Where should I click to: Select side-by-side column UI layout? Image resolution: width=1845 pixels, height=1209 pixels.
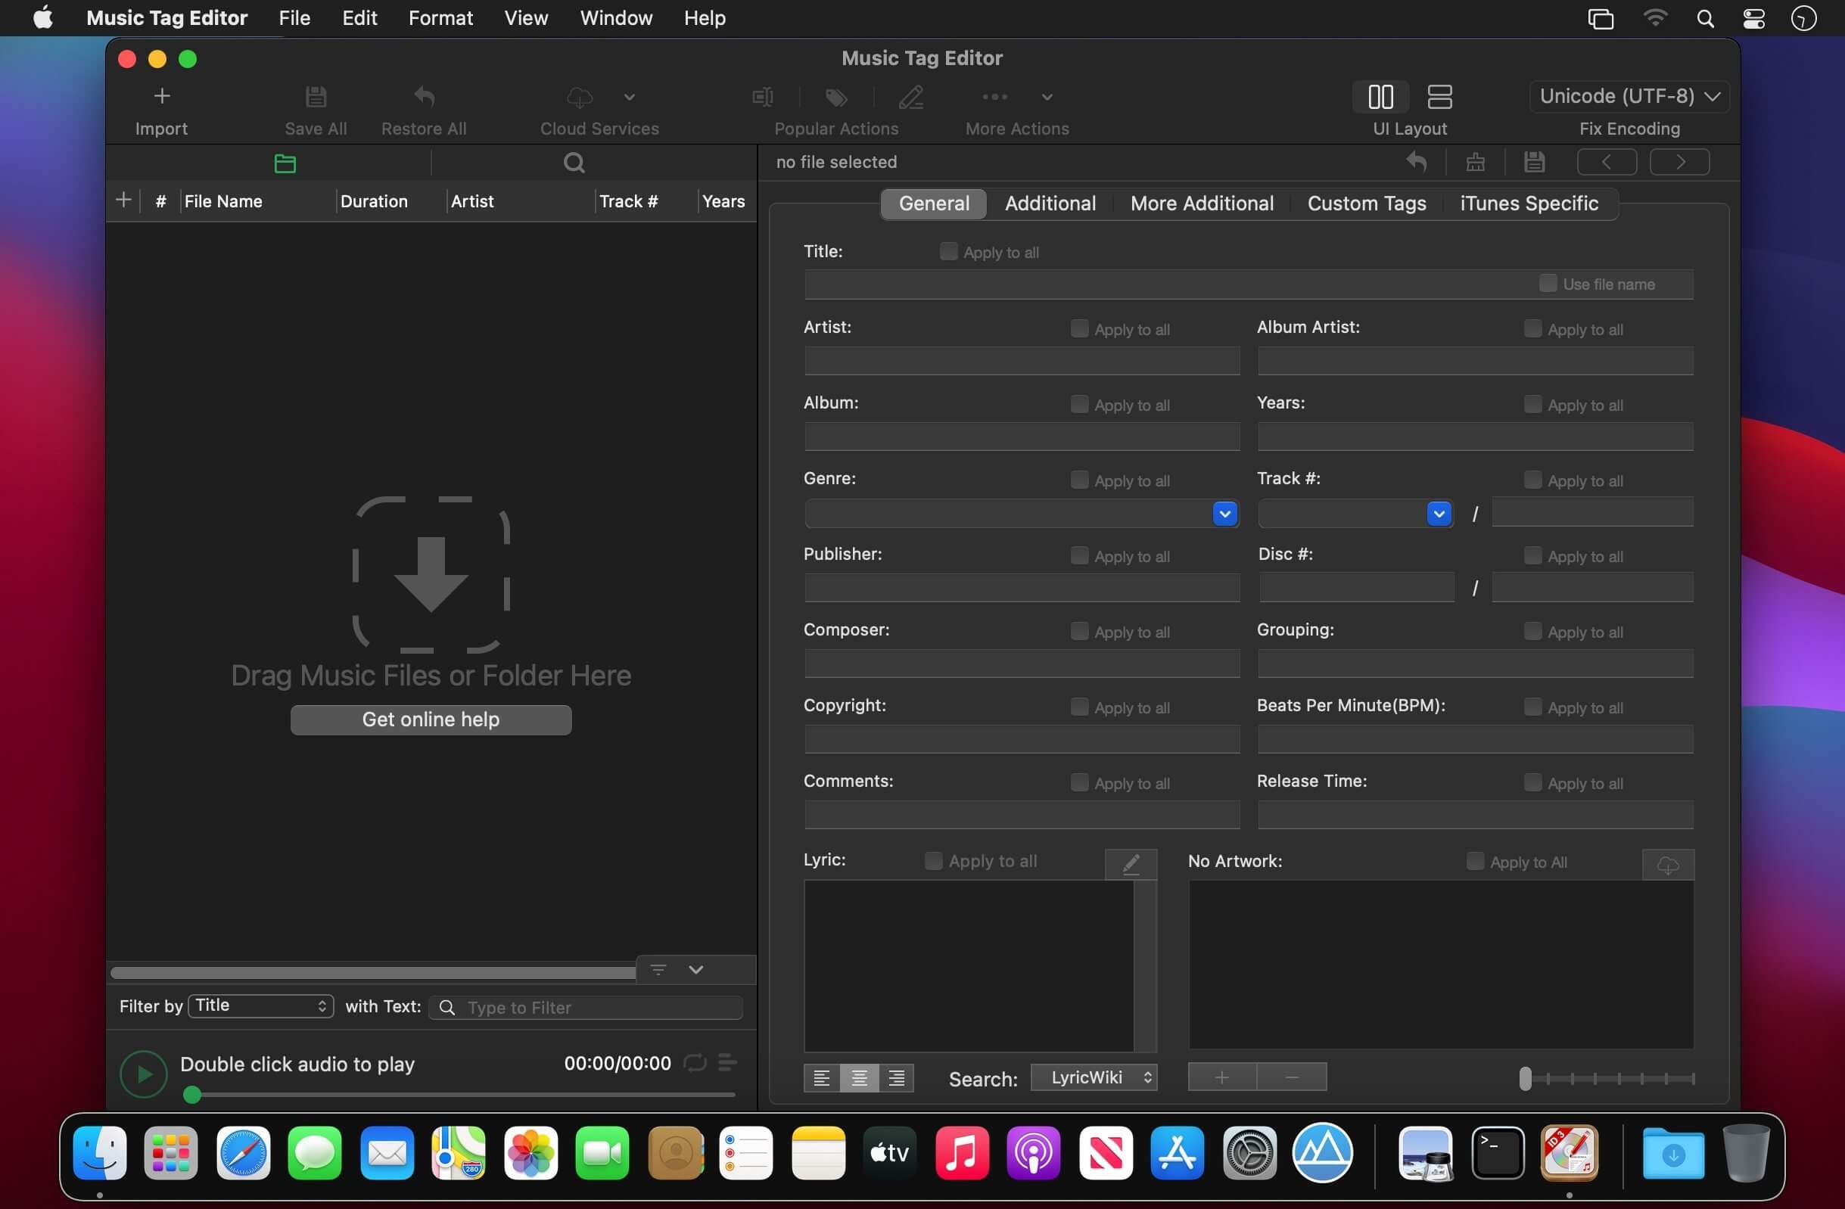coord(1380,97)
